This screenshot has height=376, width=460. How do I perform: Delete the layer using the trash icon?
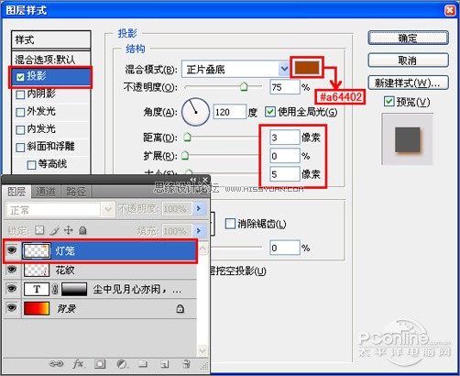pyautogui.click(x=186, y=364)
